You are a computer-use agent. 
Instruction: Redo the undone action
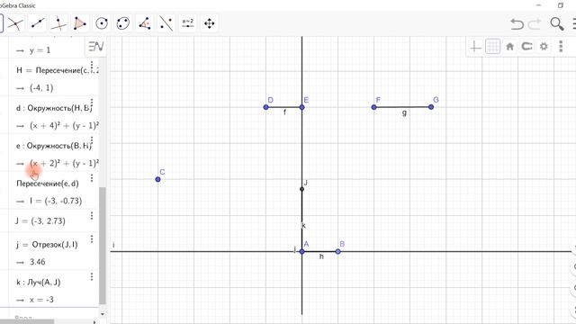coord(534,24)
